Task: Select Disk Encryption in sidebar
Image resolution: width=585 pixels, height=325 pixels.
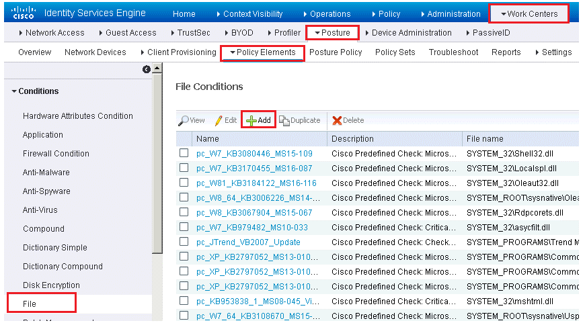Action: [51, 285]
